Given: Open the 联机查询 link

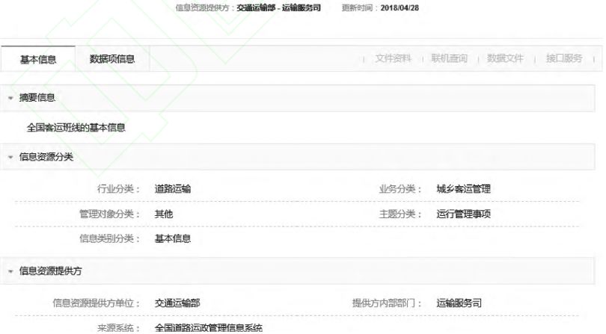Looking at the screenshot, I should (449, 58).
